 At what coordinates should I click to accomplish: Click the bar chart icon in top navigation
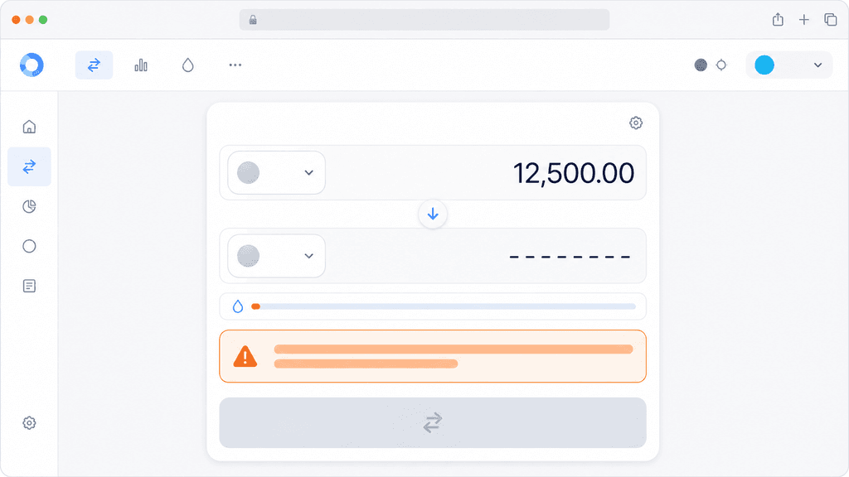point(141,65)
